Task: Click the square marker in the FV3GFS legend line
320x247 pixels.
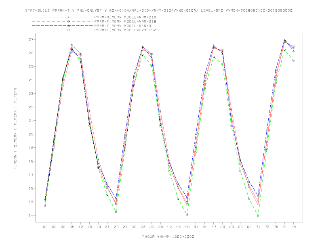Action: pyautogui.click(x=69, y=30)
